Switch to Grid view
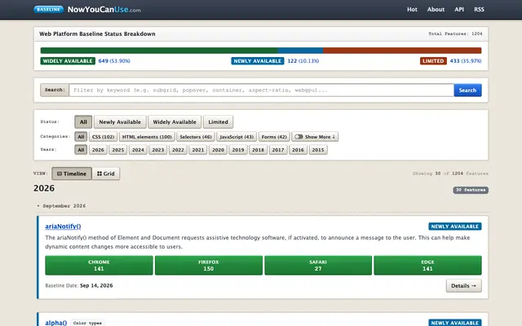Image resolution: width=522 pixels, height=326 pixels. [x=106, y=174]
